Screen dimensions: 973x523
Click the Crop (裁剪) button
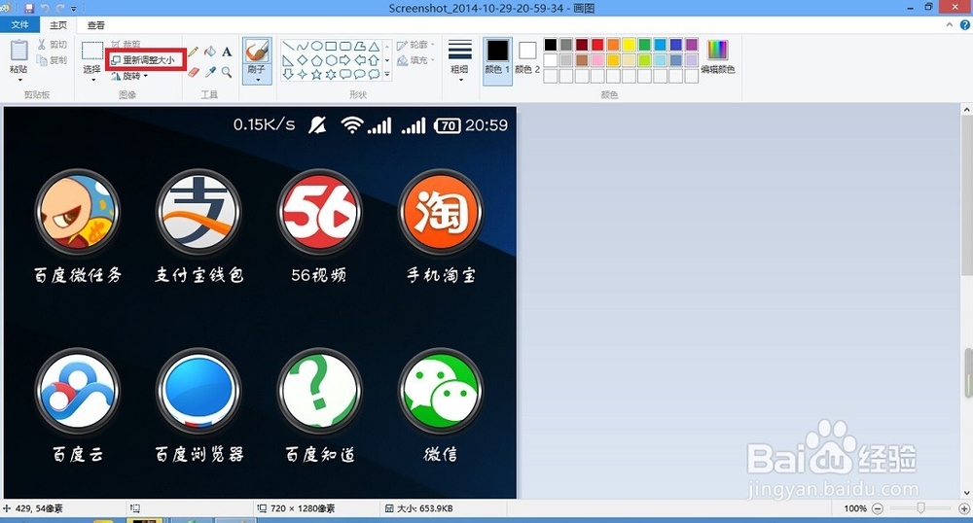coord(126,45)
